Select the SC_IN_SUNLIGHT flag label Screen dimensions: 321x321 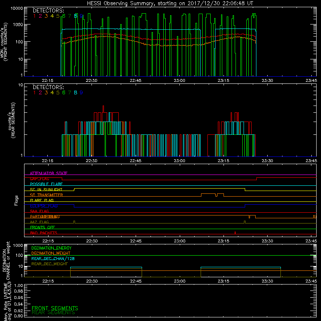pos(46,189)
